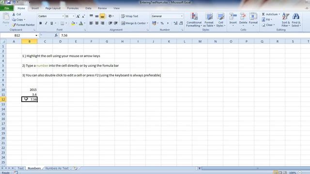Open the font name Calibri dropdown
The height and width of the screenshot is (174, 310).
point(63,16)
